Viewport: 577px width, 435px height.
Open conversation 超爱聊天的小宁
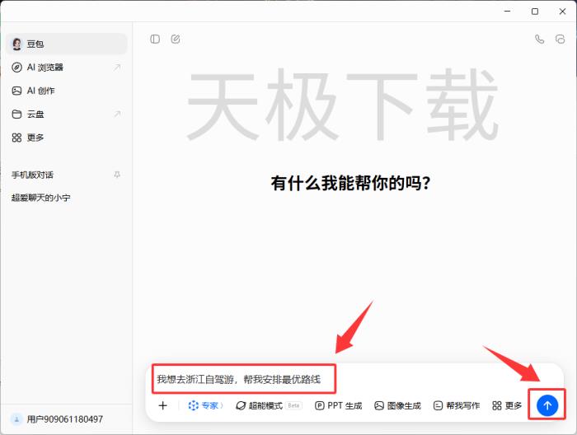tap(41, 199)
